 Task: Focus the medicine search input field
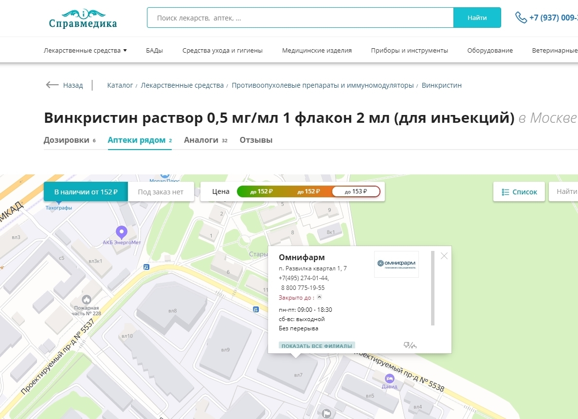300,18
